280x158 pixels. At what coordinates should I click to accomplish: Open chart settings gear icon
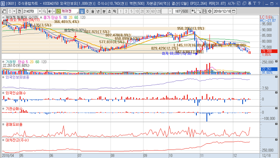[209, 11]
